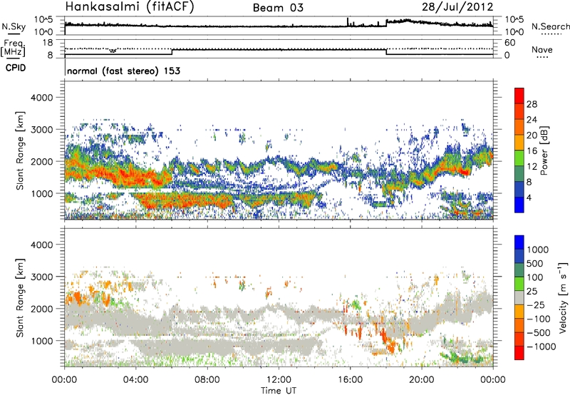Viewport: 570px width, 395px height.
Task: Click the 4000 tick on power panel axis
Action: [x=41, y=98]
